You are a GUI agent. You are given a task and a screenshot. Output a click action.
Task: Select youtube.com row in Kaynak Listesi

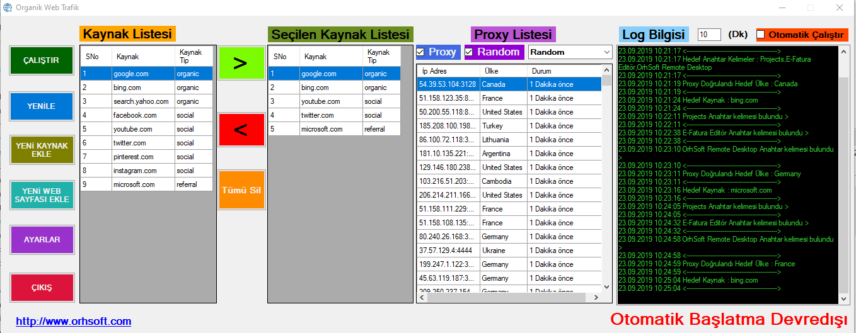146,129
